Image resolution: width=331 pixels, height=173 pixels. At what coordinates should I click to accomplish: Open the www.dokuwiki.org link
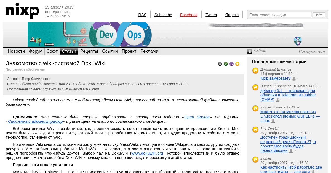click(x=147, y=153)
